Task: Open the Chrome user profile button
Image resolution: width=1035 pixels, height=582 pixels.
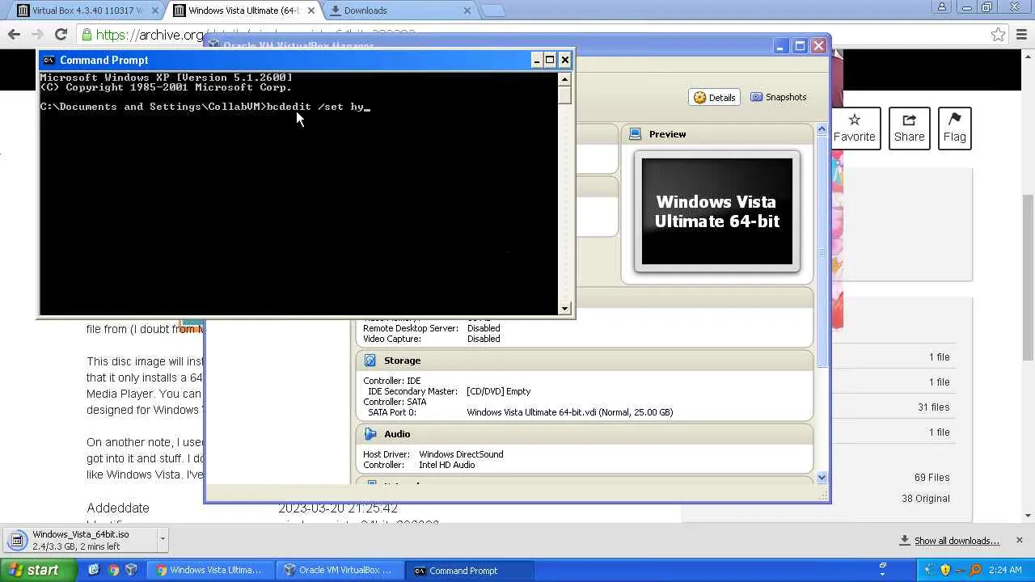Action: pos(942,7)
